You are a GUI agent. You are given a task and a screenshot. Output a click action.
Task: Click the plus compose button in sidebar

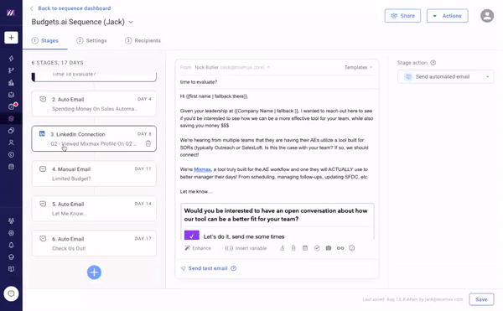click(x=11, y=38)
